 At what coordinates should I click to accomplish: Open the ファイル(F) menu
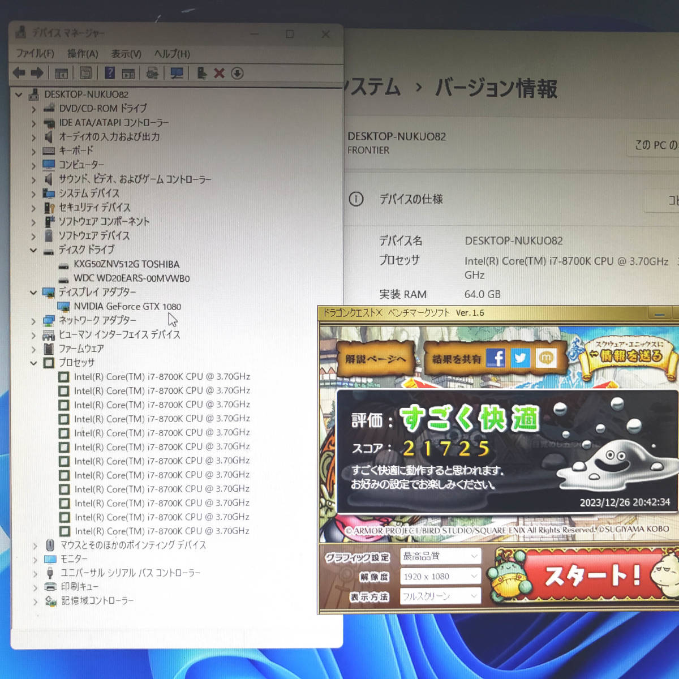pos(35,53)
